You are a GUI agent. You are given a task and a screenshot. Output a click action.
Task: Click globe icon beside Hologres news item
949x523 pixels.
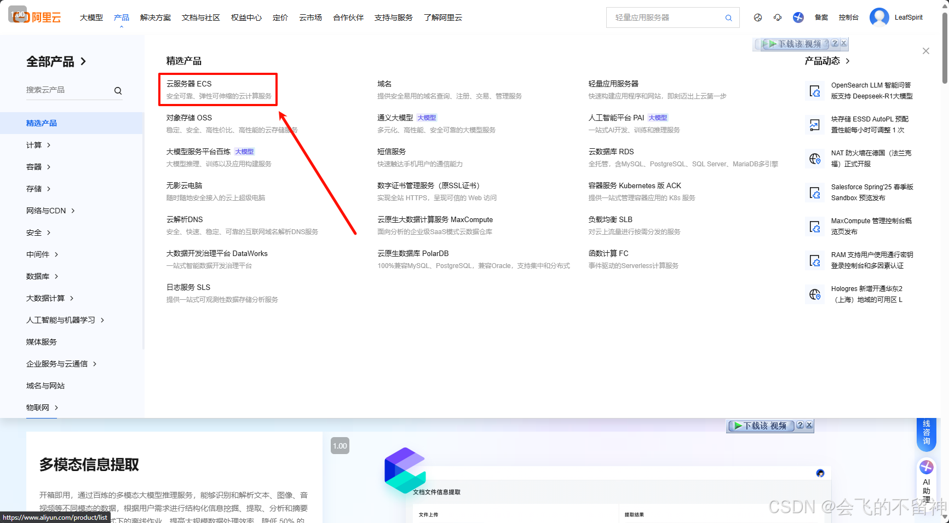pyautogui.click(x=815, y=294)
